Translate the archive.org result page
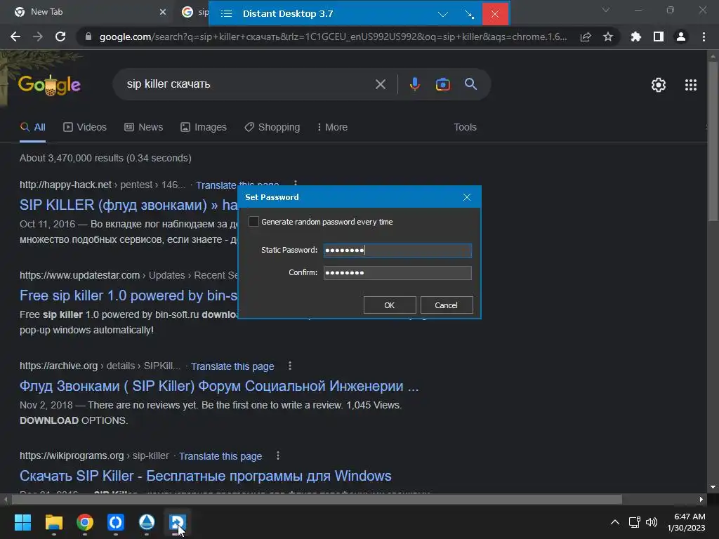 tap(232, 366)
